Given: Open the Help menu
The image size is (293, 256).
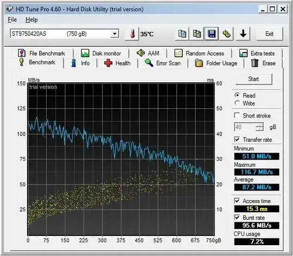Looking at the screenshot, I should tap(31, 19).
